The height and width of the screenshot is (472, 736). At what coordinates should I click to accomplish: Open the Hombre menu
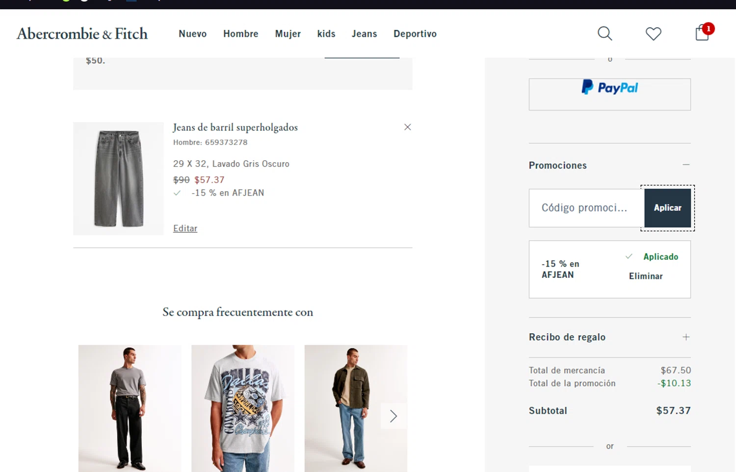pos(240,34)
